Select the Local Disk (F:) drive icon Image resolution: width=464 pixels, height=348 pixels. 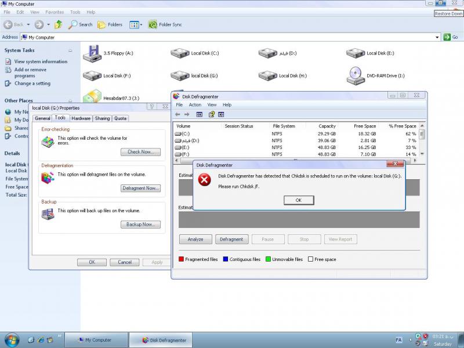pos(92,76)
